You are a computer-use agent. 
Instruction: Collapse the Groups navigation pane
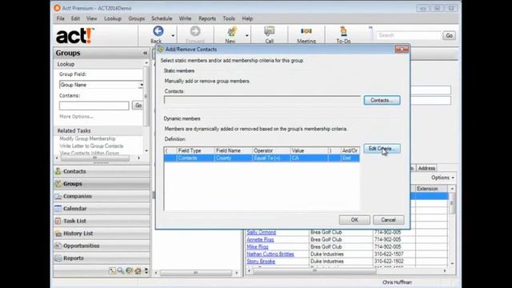(145, 53)
